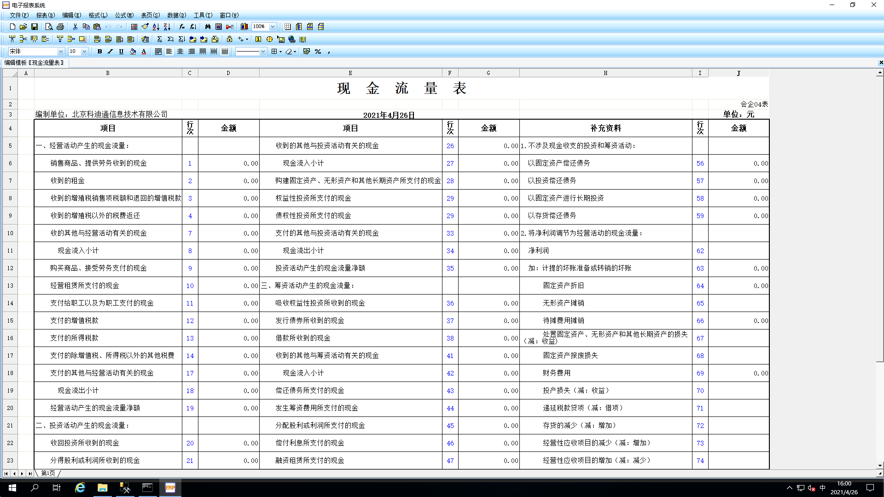Click the percent style button
The width and height of the screenshot is (884, 497).
(318, 52)
